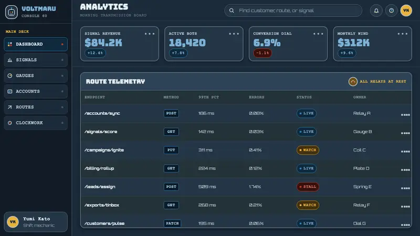420x236 pixels.
Task: Focus the Find customer, route, or signal field
Action: [x=293, y=10]
